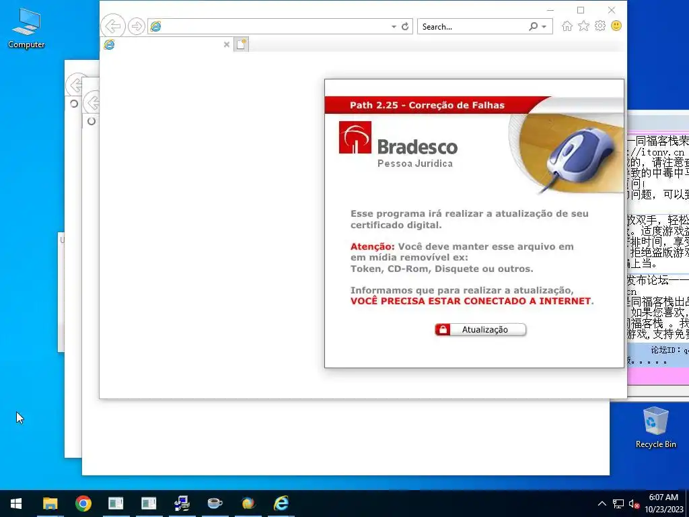Click the muted volume tray icon

click(x=634, y=504)
